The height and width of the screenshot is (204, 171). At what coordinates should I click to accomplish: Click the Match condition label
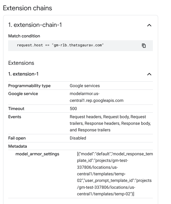24,36
